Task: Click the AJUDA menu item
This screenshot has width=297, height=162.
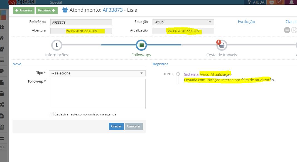Action: pos(256,2)
